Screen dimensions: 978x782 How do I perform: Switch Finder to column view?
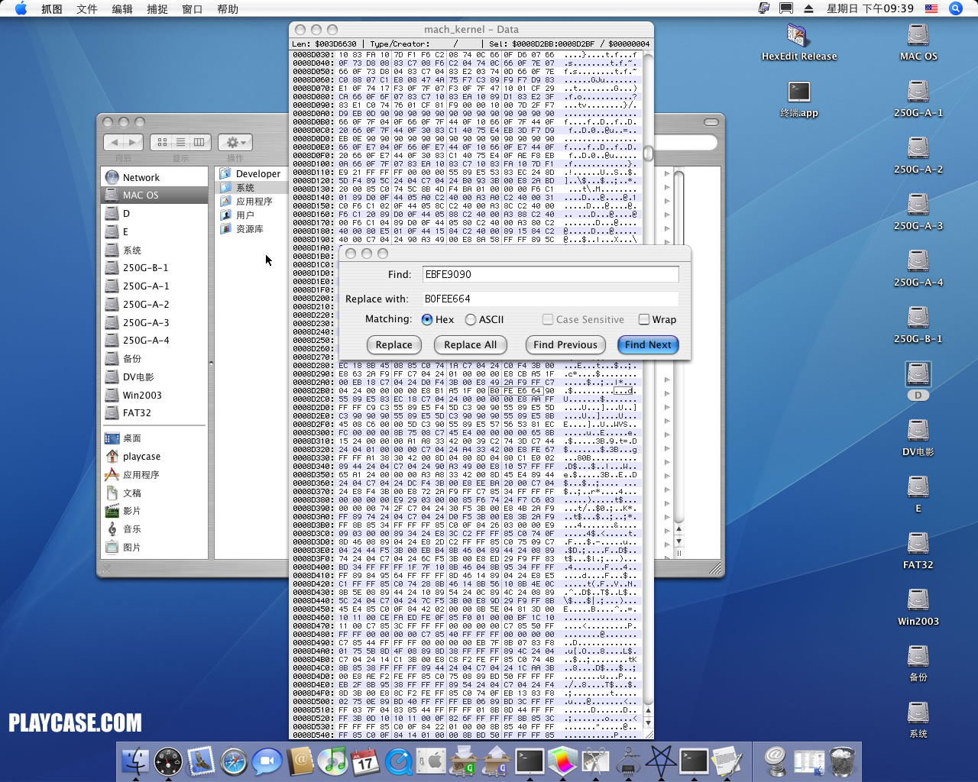point(199,142)
